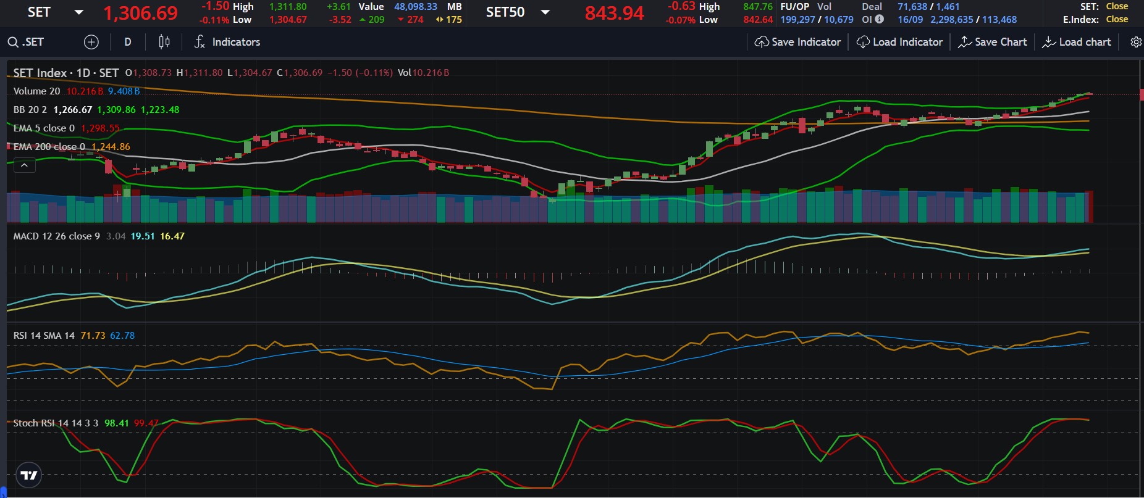Click the .SET symbol search field

click(33, 42)
